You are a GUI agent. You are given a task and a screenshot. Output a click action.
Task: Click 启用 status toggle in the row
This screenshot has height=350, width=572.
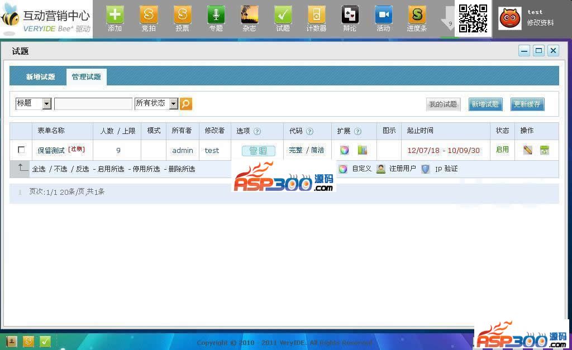[502, 150]
